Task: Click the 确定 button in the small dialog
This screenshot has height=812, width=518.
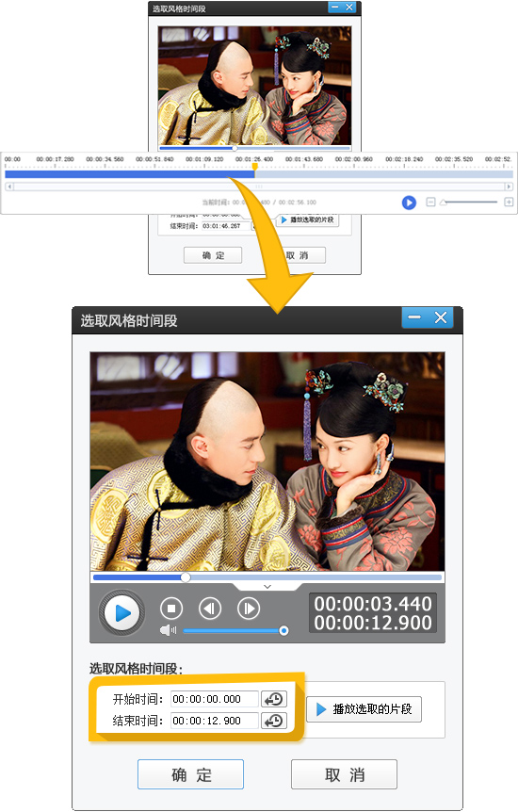Action: click(213, 255)
